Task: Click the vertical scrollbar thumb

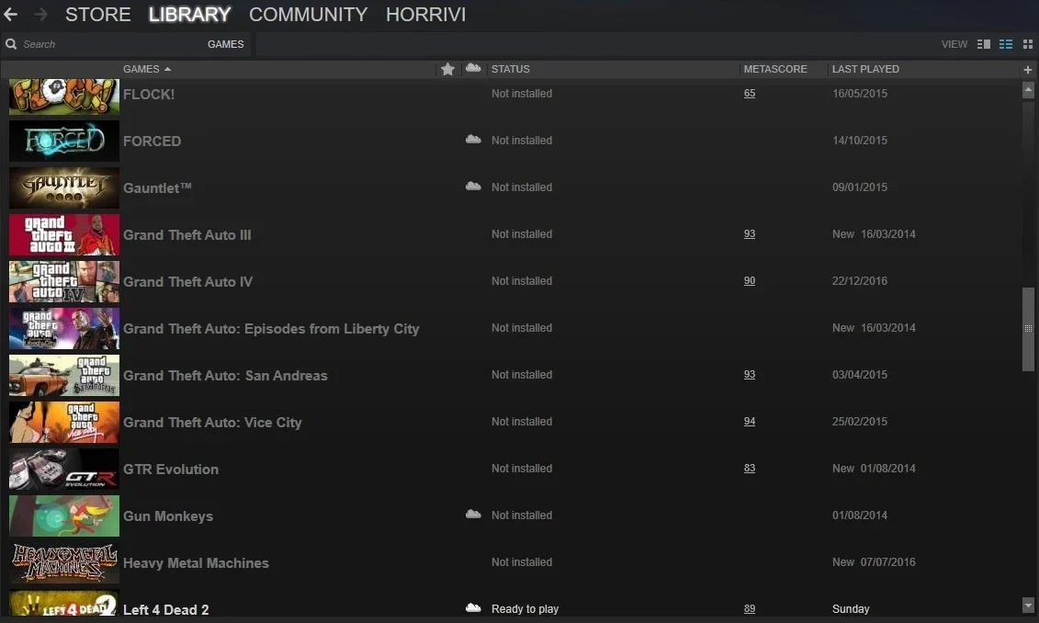Action: (1028, 329)
